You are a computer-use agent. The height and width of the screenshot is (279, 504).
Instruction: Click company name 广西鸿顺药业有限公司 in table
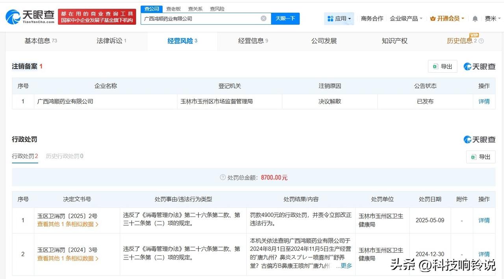click(x=65, y=101)
